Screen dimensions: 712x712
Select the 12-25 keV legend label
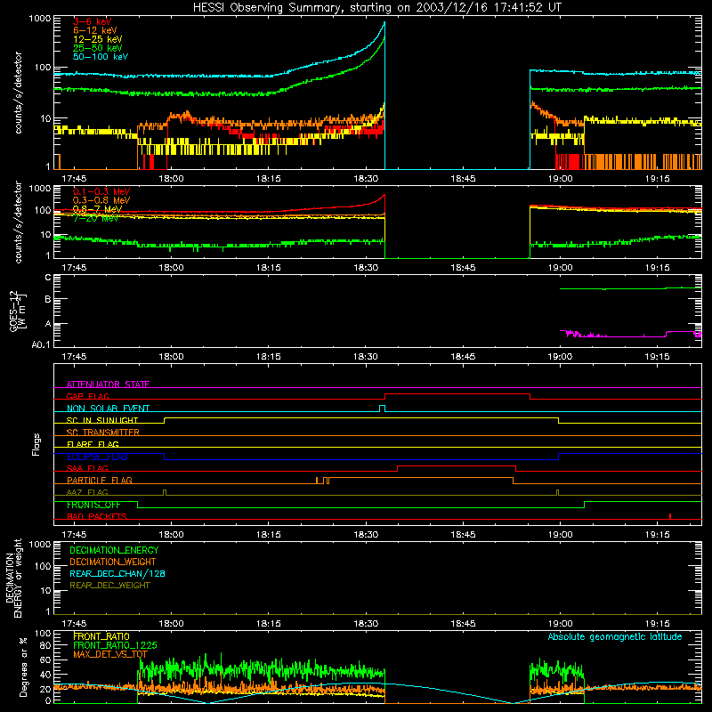pyautogui.click(x=98, y=39)
